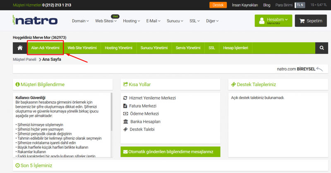
Task: Open Hosting Yönetimi tab
Action: [119, 48]
